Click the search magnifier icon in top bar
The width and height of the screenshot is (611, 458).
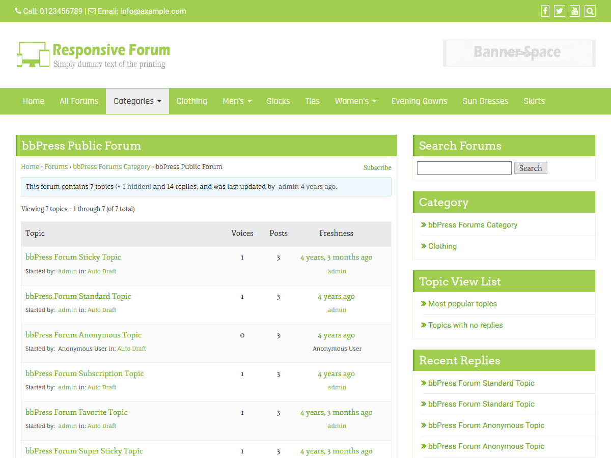click(x=590, y=11)
